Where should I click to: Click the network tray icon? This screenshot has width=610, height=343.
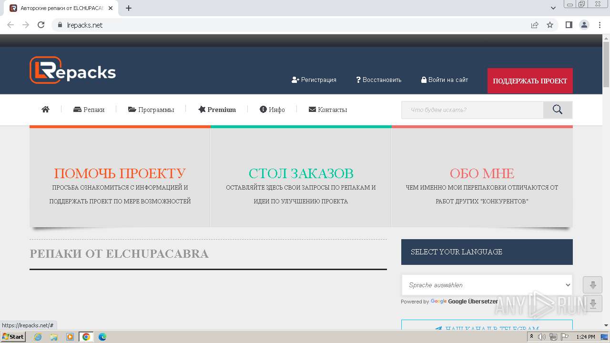click(553, 337)
